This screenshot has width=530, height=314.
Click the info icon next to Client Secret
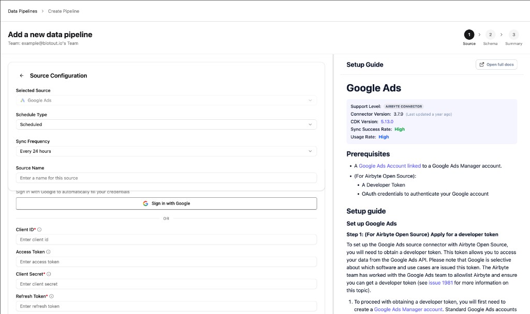click(x=49, y=274)
